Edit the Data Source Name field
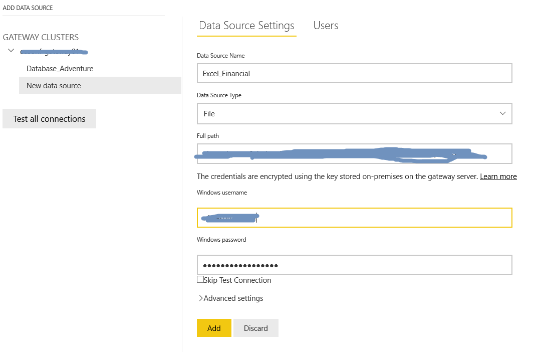This screenshot has height=352, width=536. coord(355,73)
